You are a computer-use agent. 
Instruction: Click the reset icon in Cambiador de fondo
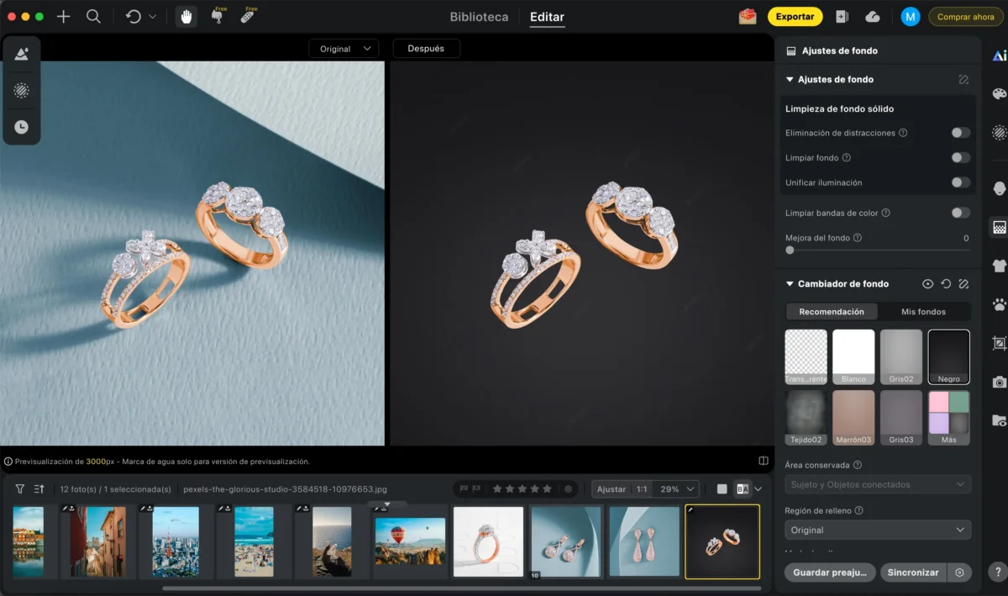click(x=946, y=284)
